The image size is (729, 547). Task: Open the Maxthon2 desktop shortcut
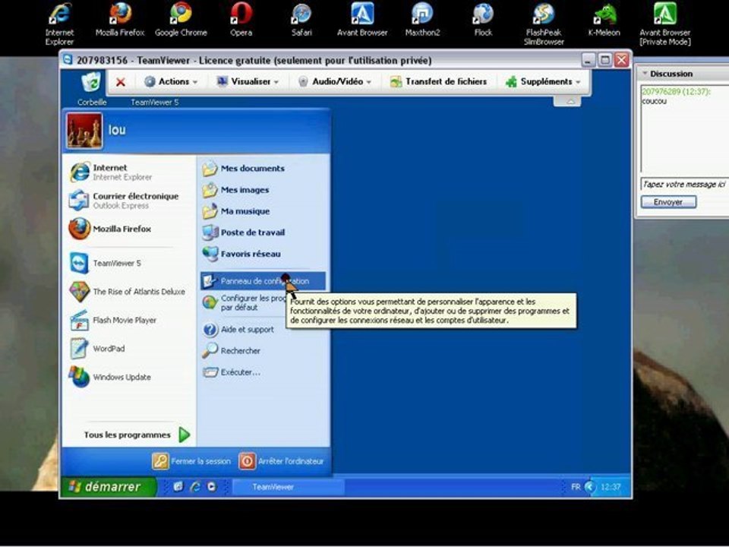(x=422, y=20)
